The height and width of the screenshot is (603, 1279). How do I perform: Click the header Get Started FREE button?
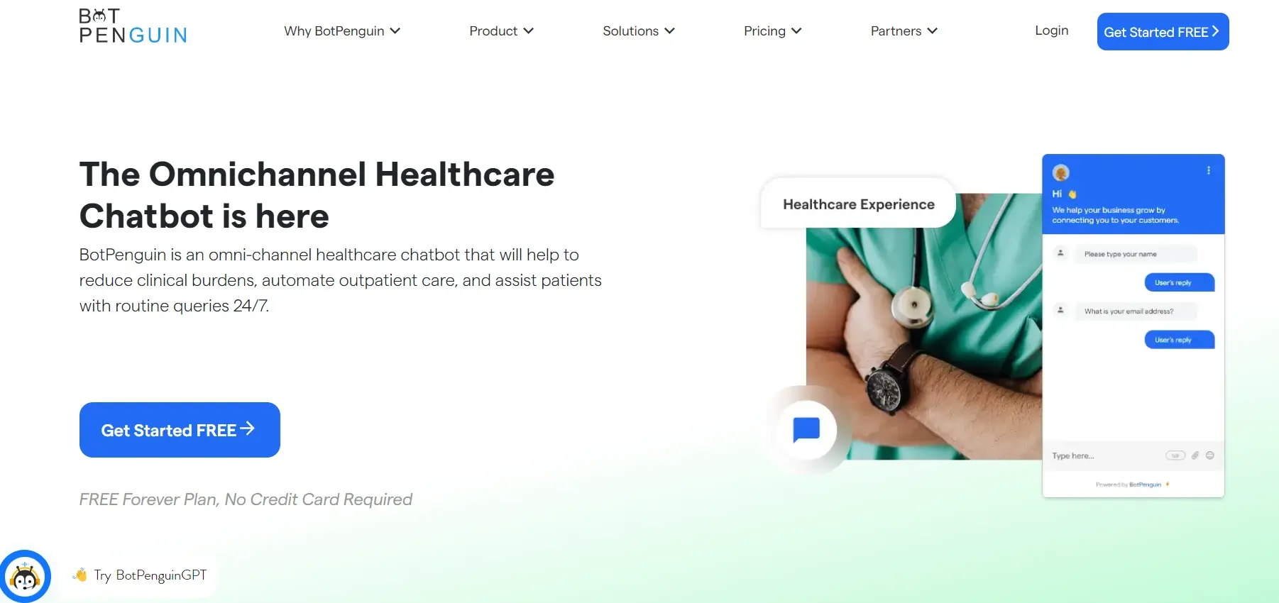[x=1163, y=32]
